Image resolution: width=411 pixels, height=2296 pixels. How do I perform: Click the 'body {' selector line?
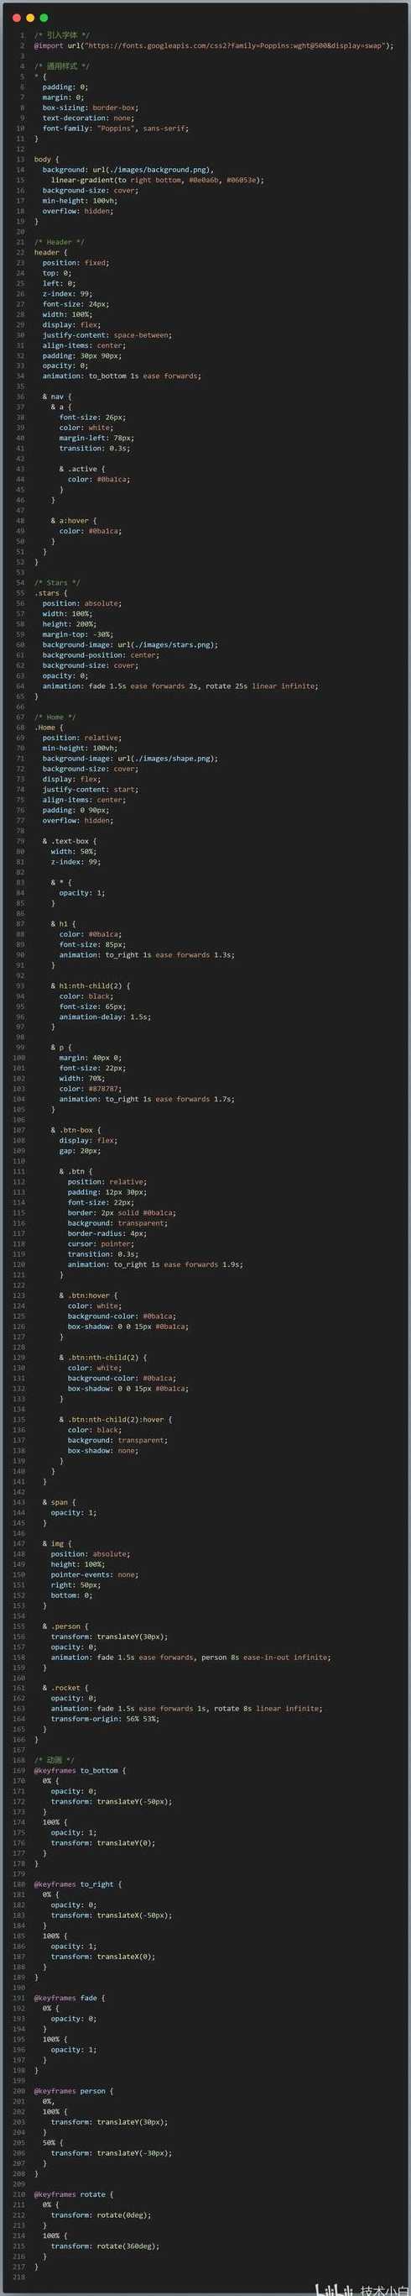[46, 159]
